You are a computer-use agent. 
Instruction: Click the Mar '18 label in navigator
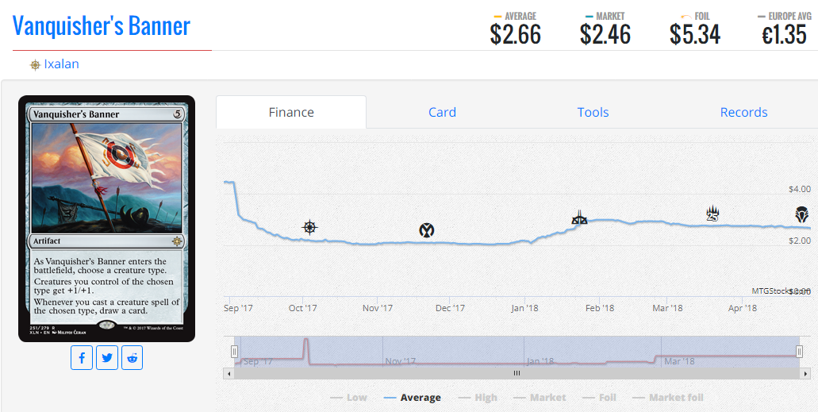tap(678, 361)
